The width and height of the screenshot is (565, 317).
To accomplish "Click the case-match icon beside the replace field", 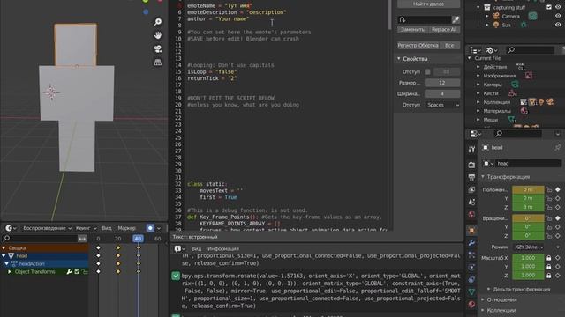I will tap(456, 19).
